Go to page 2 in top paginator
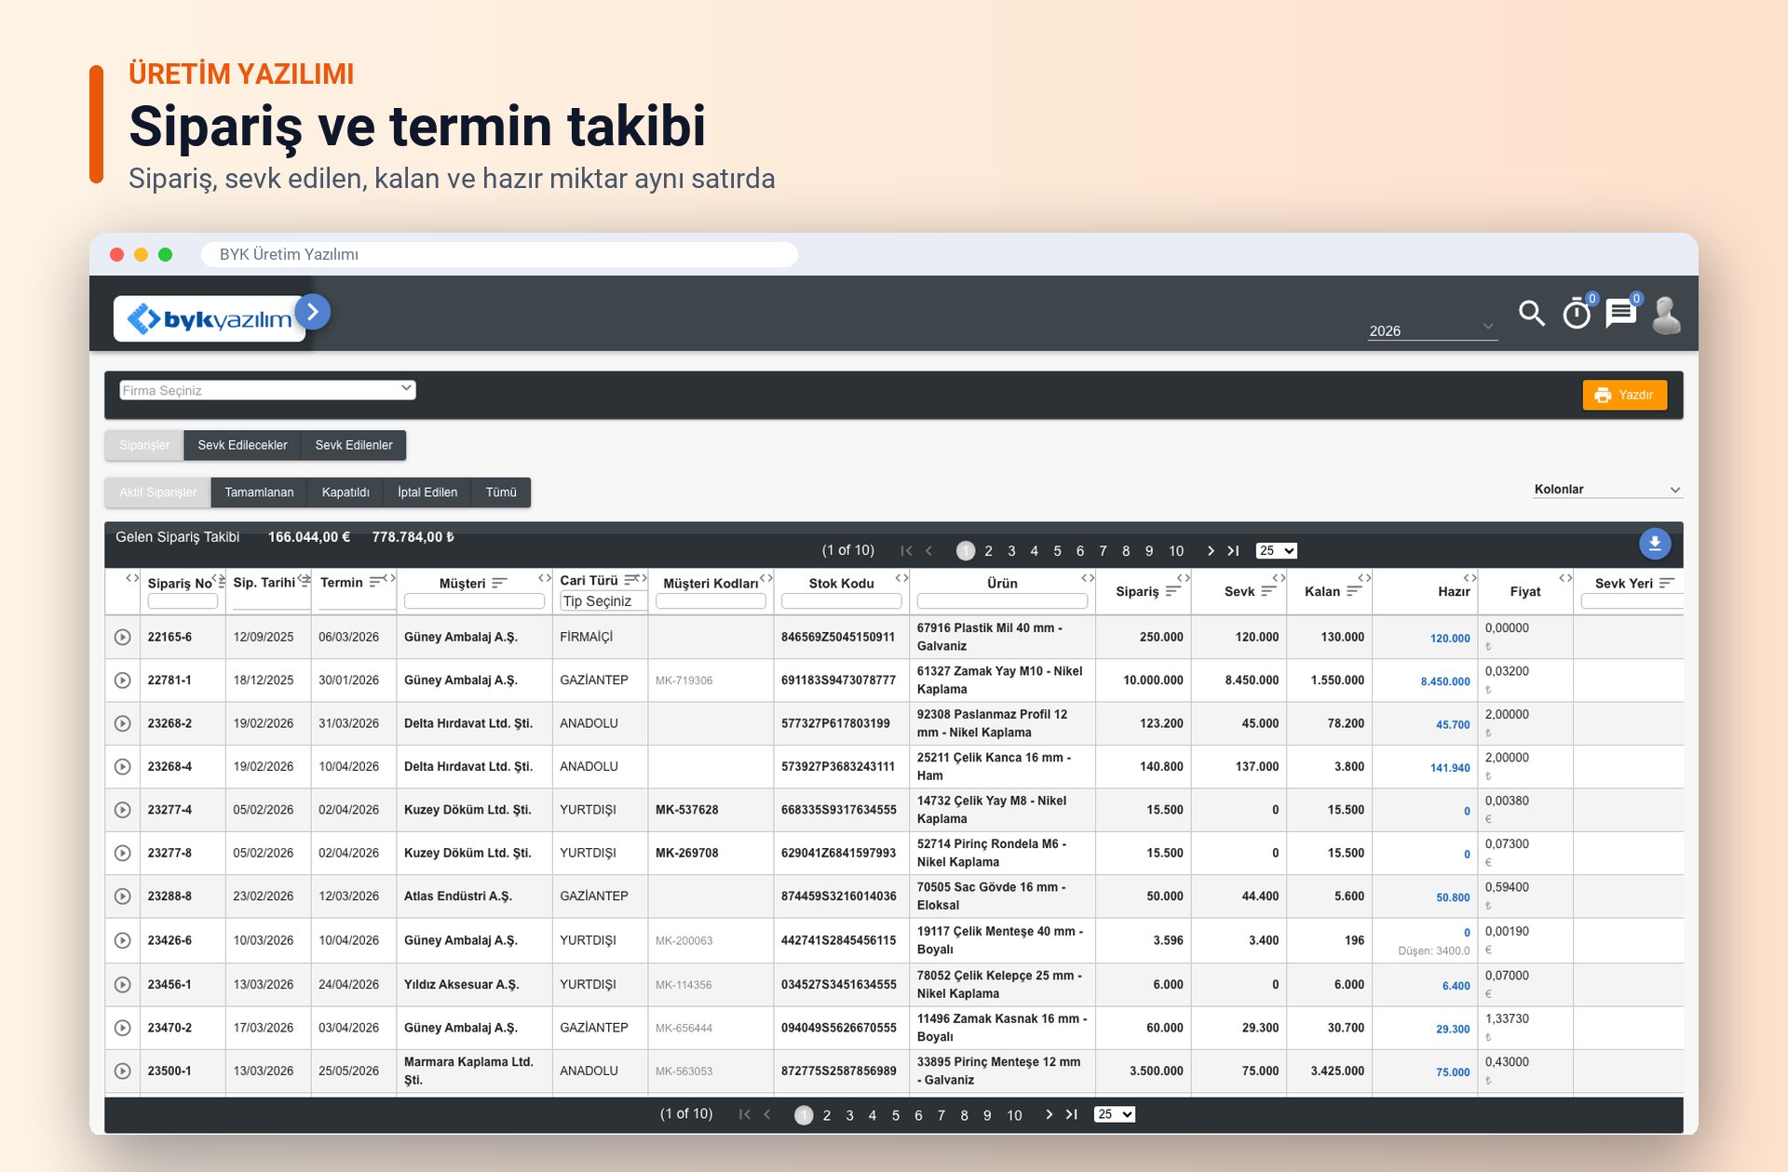Screen dimensions: 1788x1172 pos(988,551)
